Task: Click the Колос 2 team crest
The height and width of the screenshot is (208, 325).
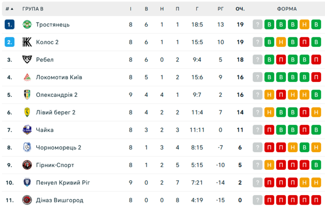Action: pos(27,42)
